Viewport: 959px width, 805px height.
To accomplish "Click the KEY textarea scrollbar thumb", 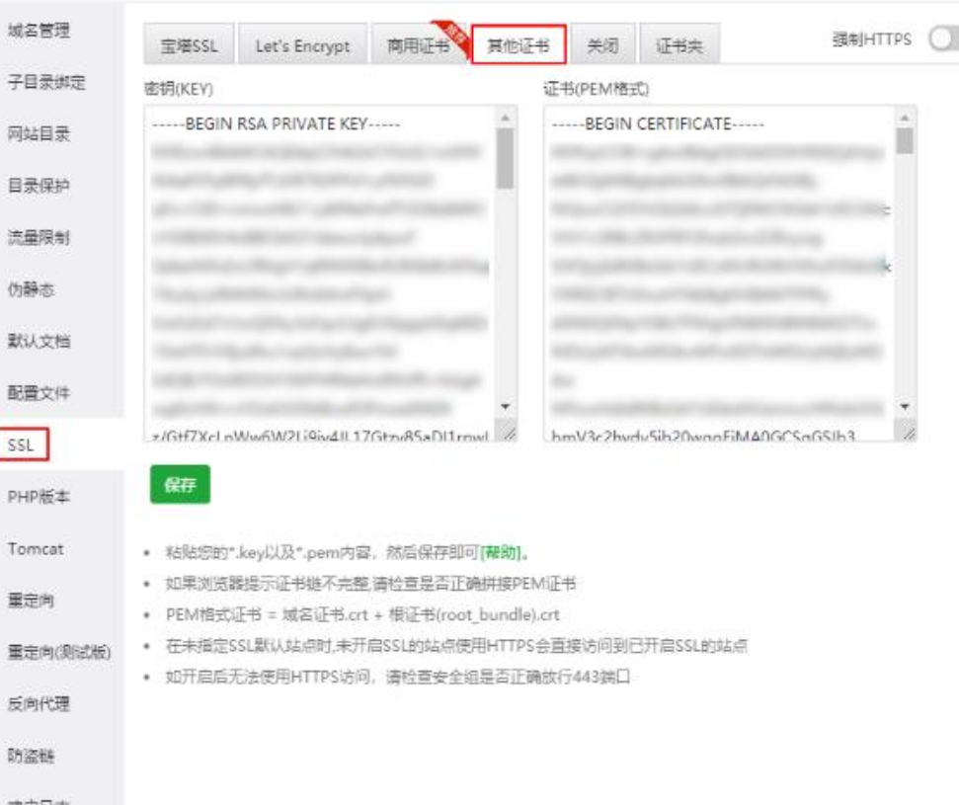I will [506, 158].
